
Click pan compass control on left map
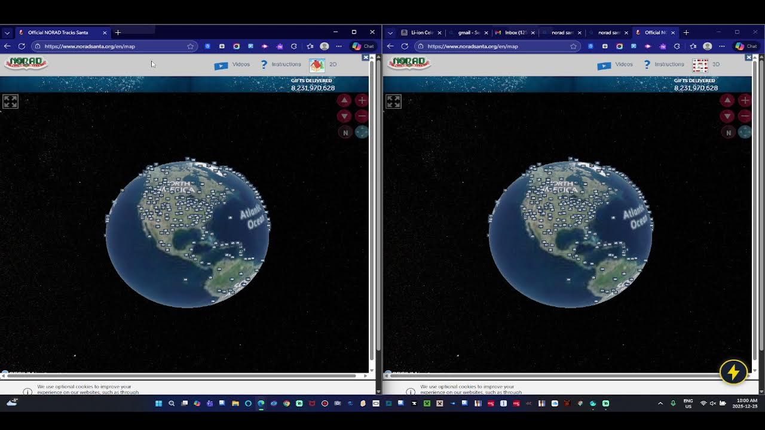(x=362, y=133)
